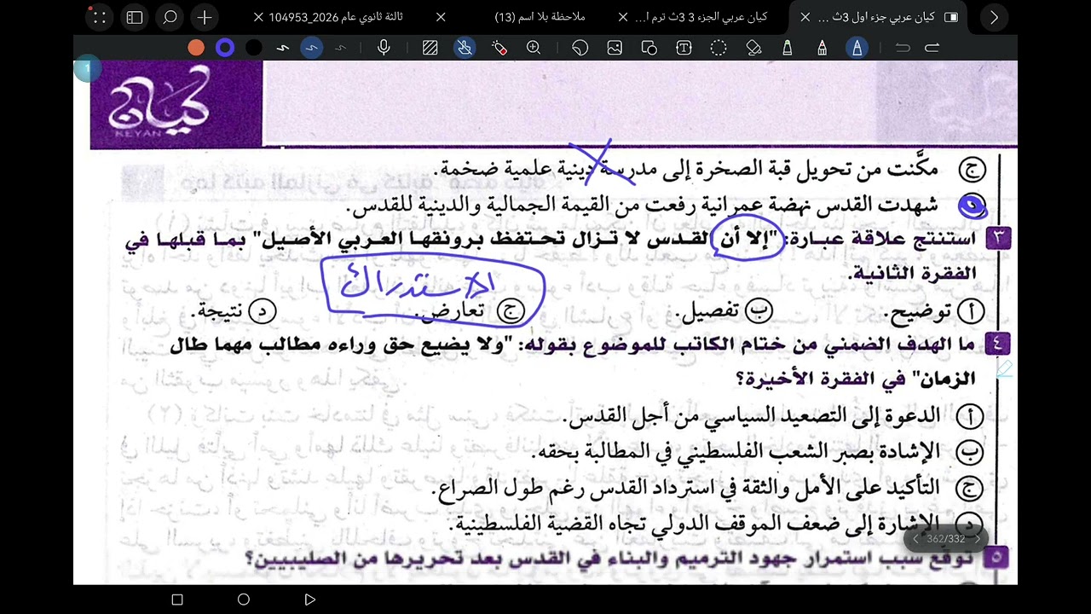Add a text box with T icon

click(684, 48)
